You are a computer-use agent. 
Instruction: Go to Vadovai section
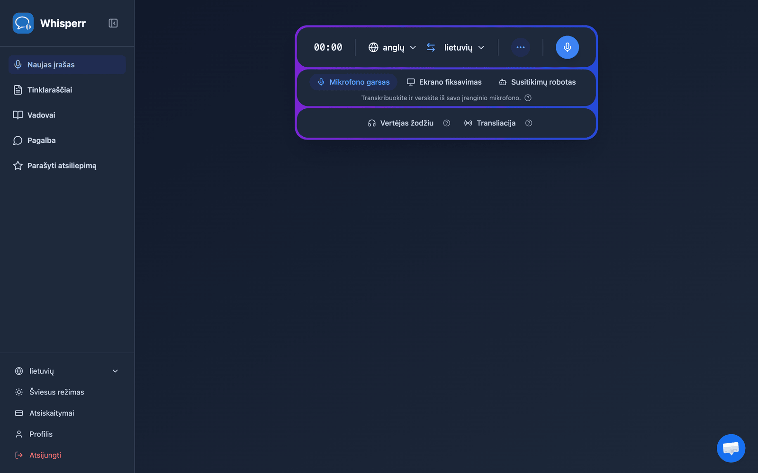[x=67, y=115]
